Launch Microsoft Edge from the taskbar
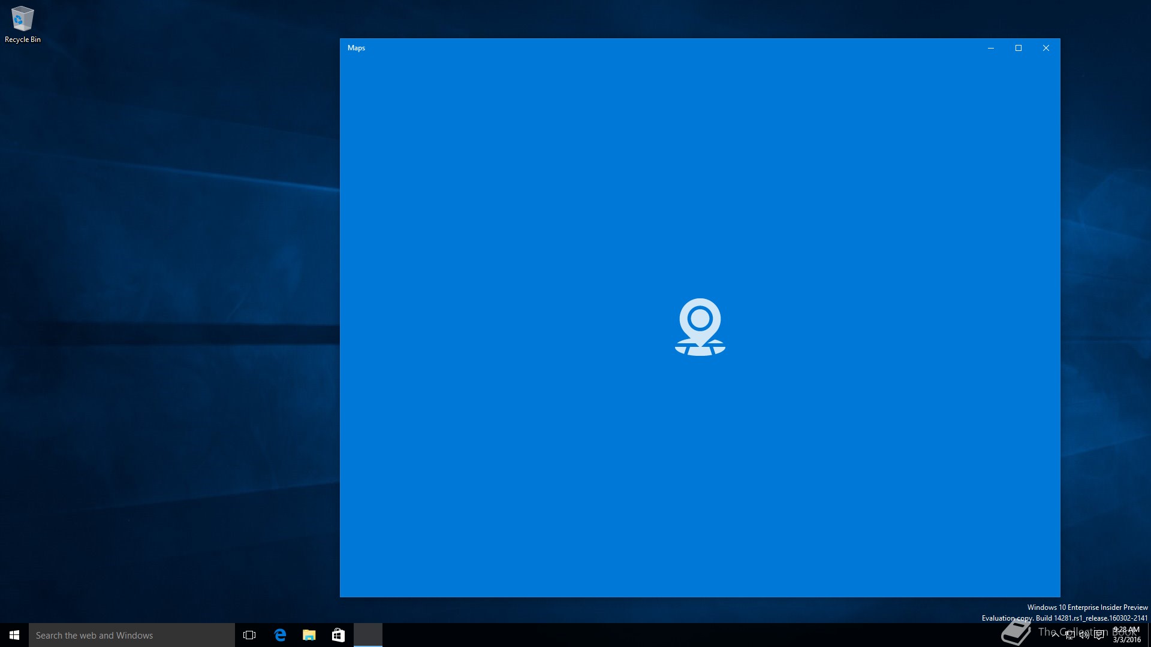This screenshot has height=647, width=1151. click(280, 635)
